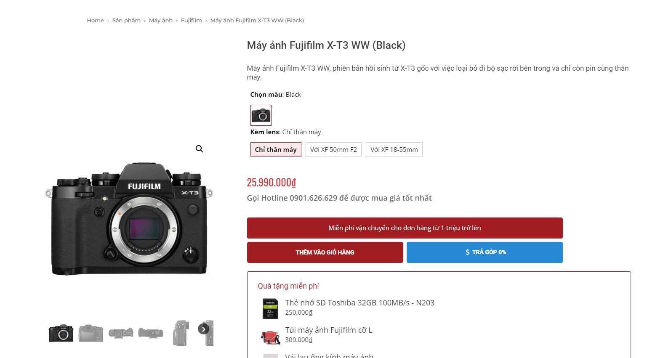
Task: Open 'Máy ảnh' breadcrumb link
Action: pos(161,20)
